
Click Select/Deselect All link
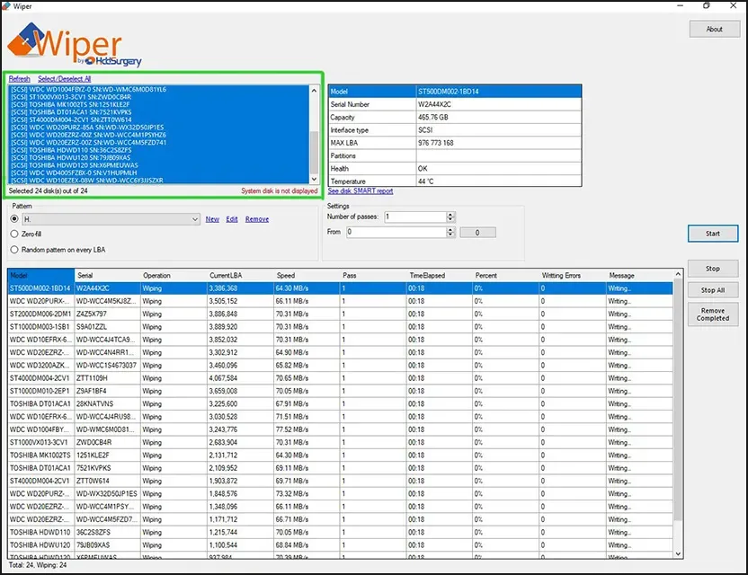(x=64, y=79)
